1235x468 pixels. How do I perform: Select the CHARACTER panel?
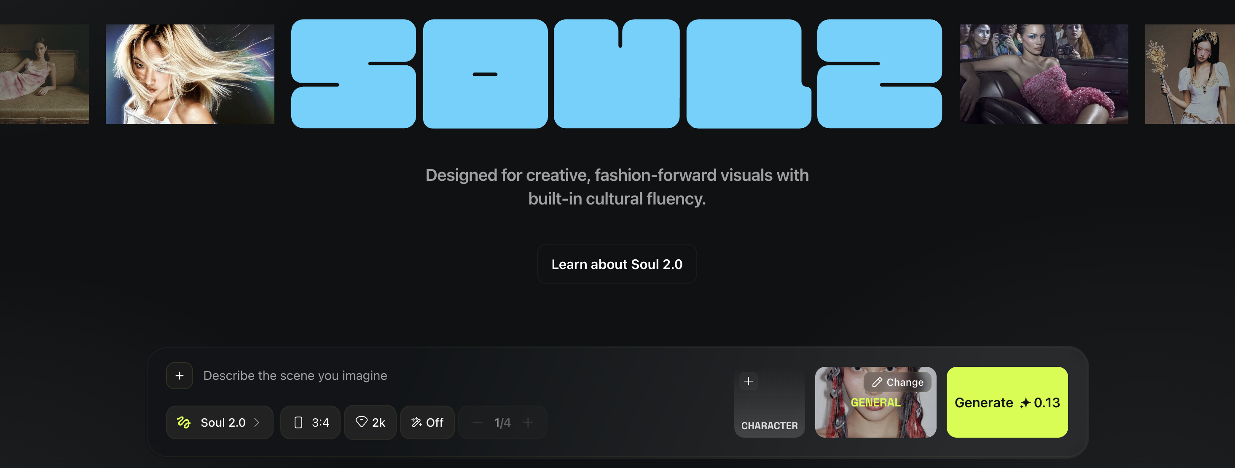[x=769, y=403]
